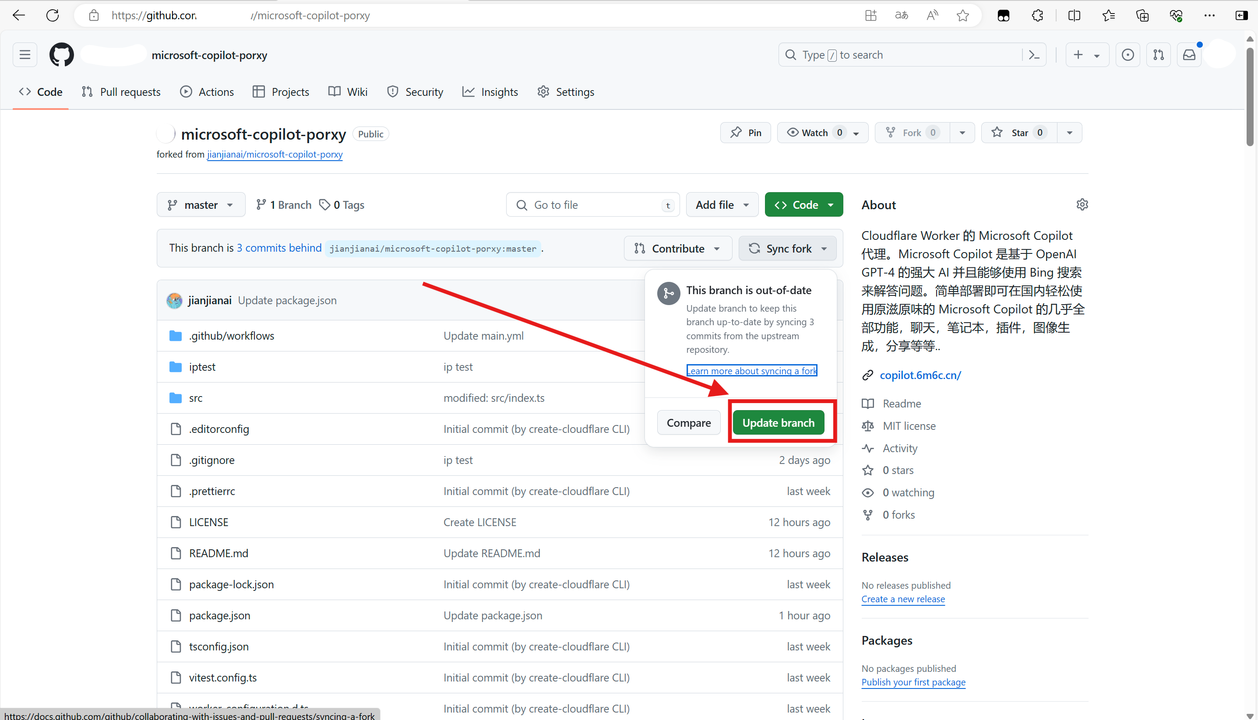This screenshot has width=1258, height=720.
Task: Click the About settings gear icon
Action: [x=1082, y=205]
